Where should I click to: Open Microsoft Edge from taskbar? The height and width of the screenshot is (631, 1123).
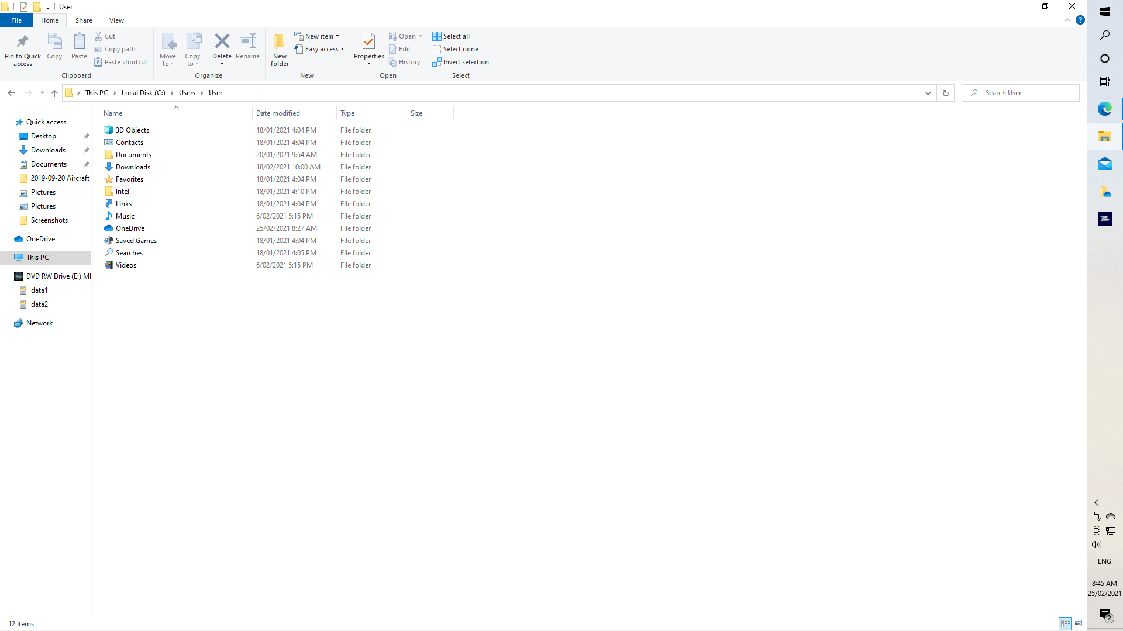point(1104,109)
